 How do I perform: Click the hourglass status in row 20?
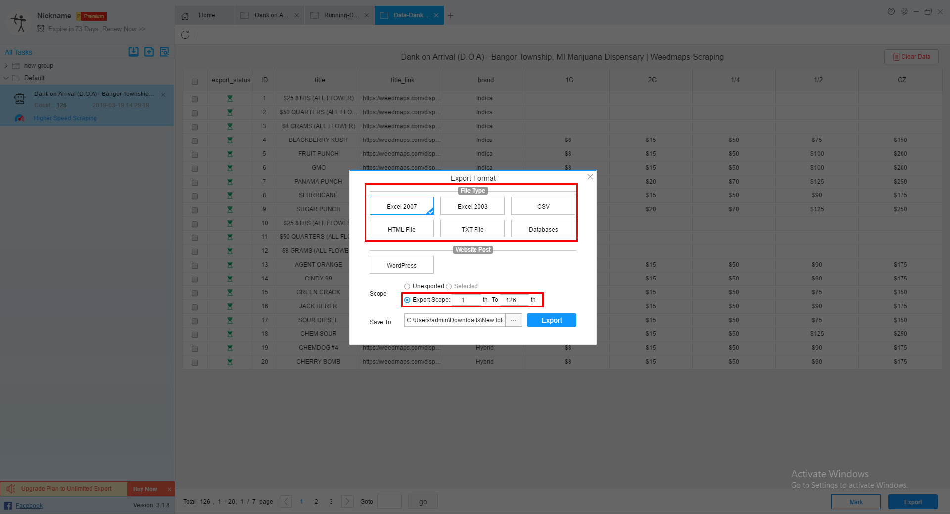(230, 362)
